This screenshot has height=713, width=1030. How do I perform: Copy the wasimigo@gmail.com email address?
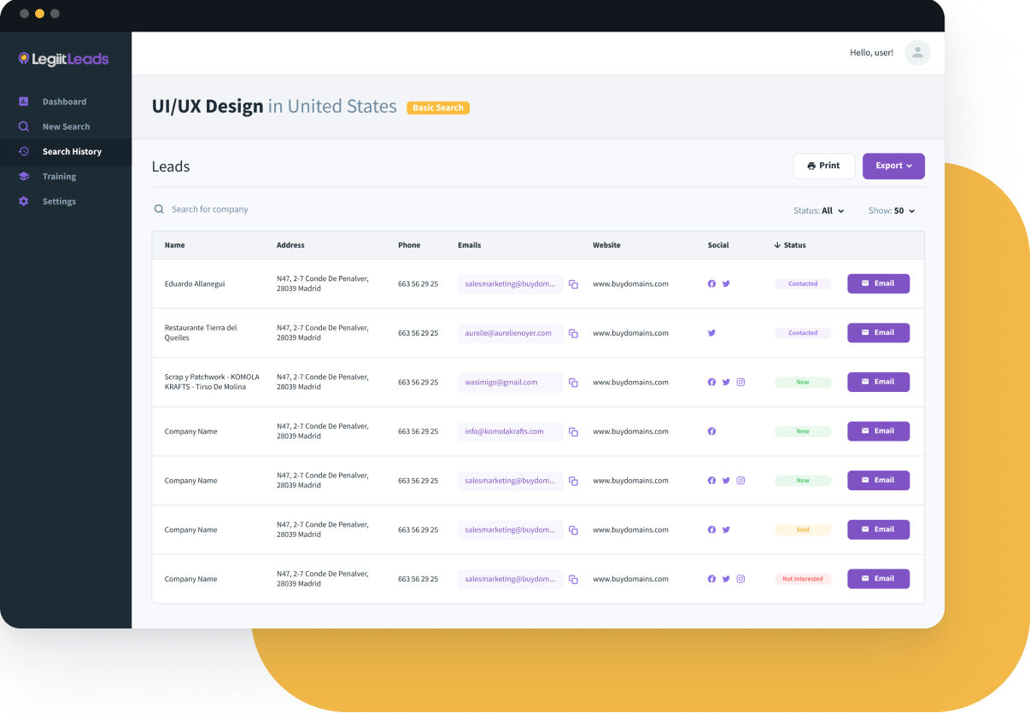573,383
